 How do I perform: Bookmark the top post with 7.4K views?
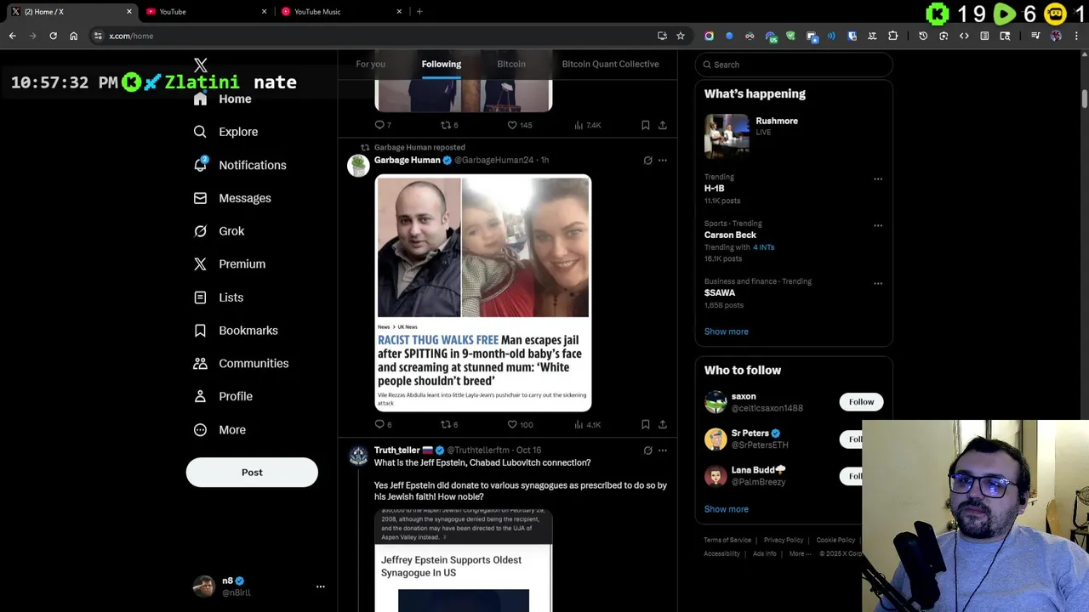(646, 125)
